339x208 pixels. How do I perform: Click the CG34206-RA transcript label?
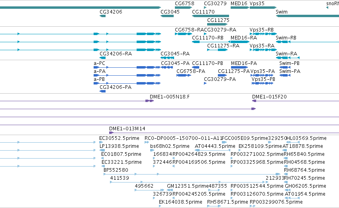pos(116,54)
